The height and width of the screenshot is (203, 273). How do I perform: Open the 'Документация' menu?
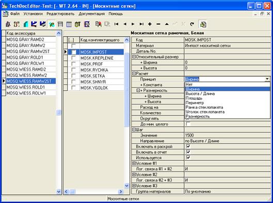point(91,14)
